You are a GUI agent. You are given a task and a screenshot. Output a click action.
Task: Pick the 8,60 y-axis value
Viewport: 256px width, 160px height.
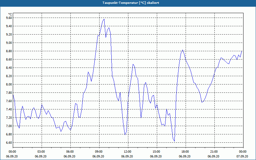click(x=9, y=60)
